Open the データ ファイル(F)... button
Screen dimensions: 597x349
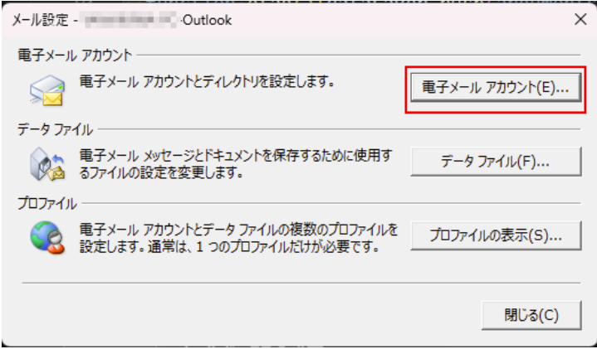coord(496,162)
